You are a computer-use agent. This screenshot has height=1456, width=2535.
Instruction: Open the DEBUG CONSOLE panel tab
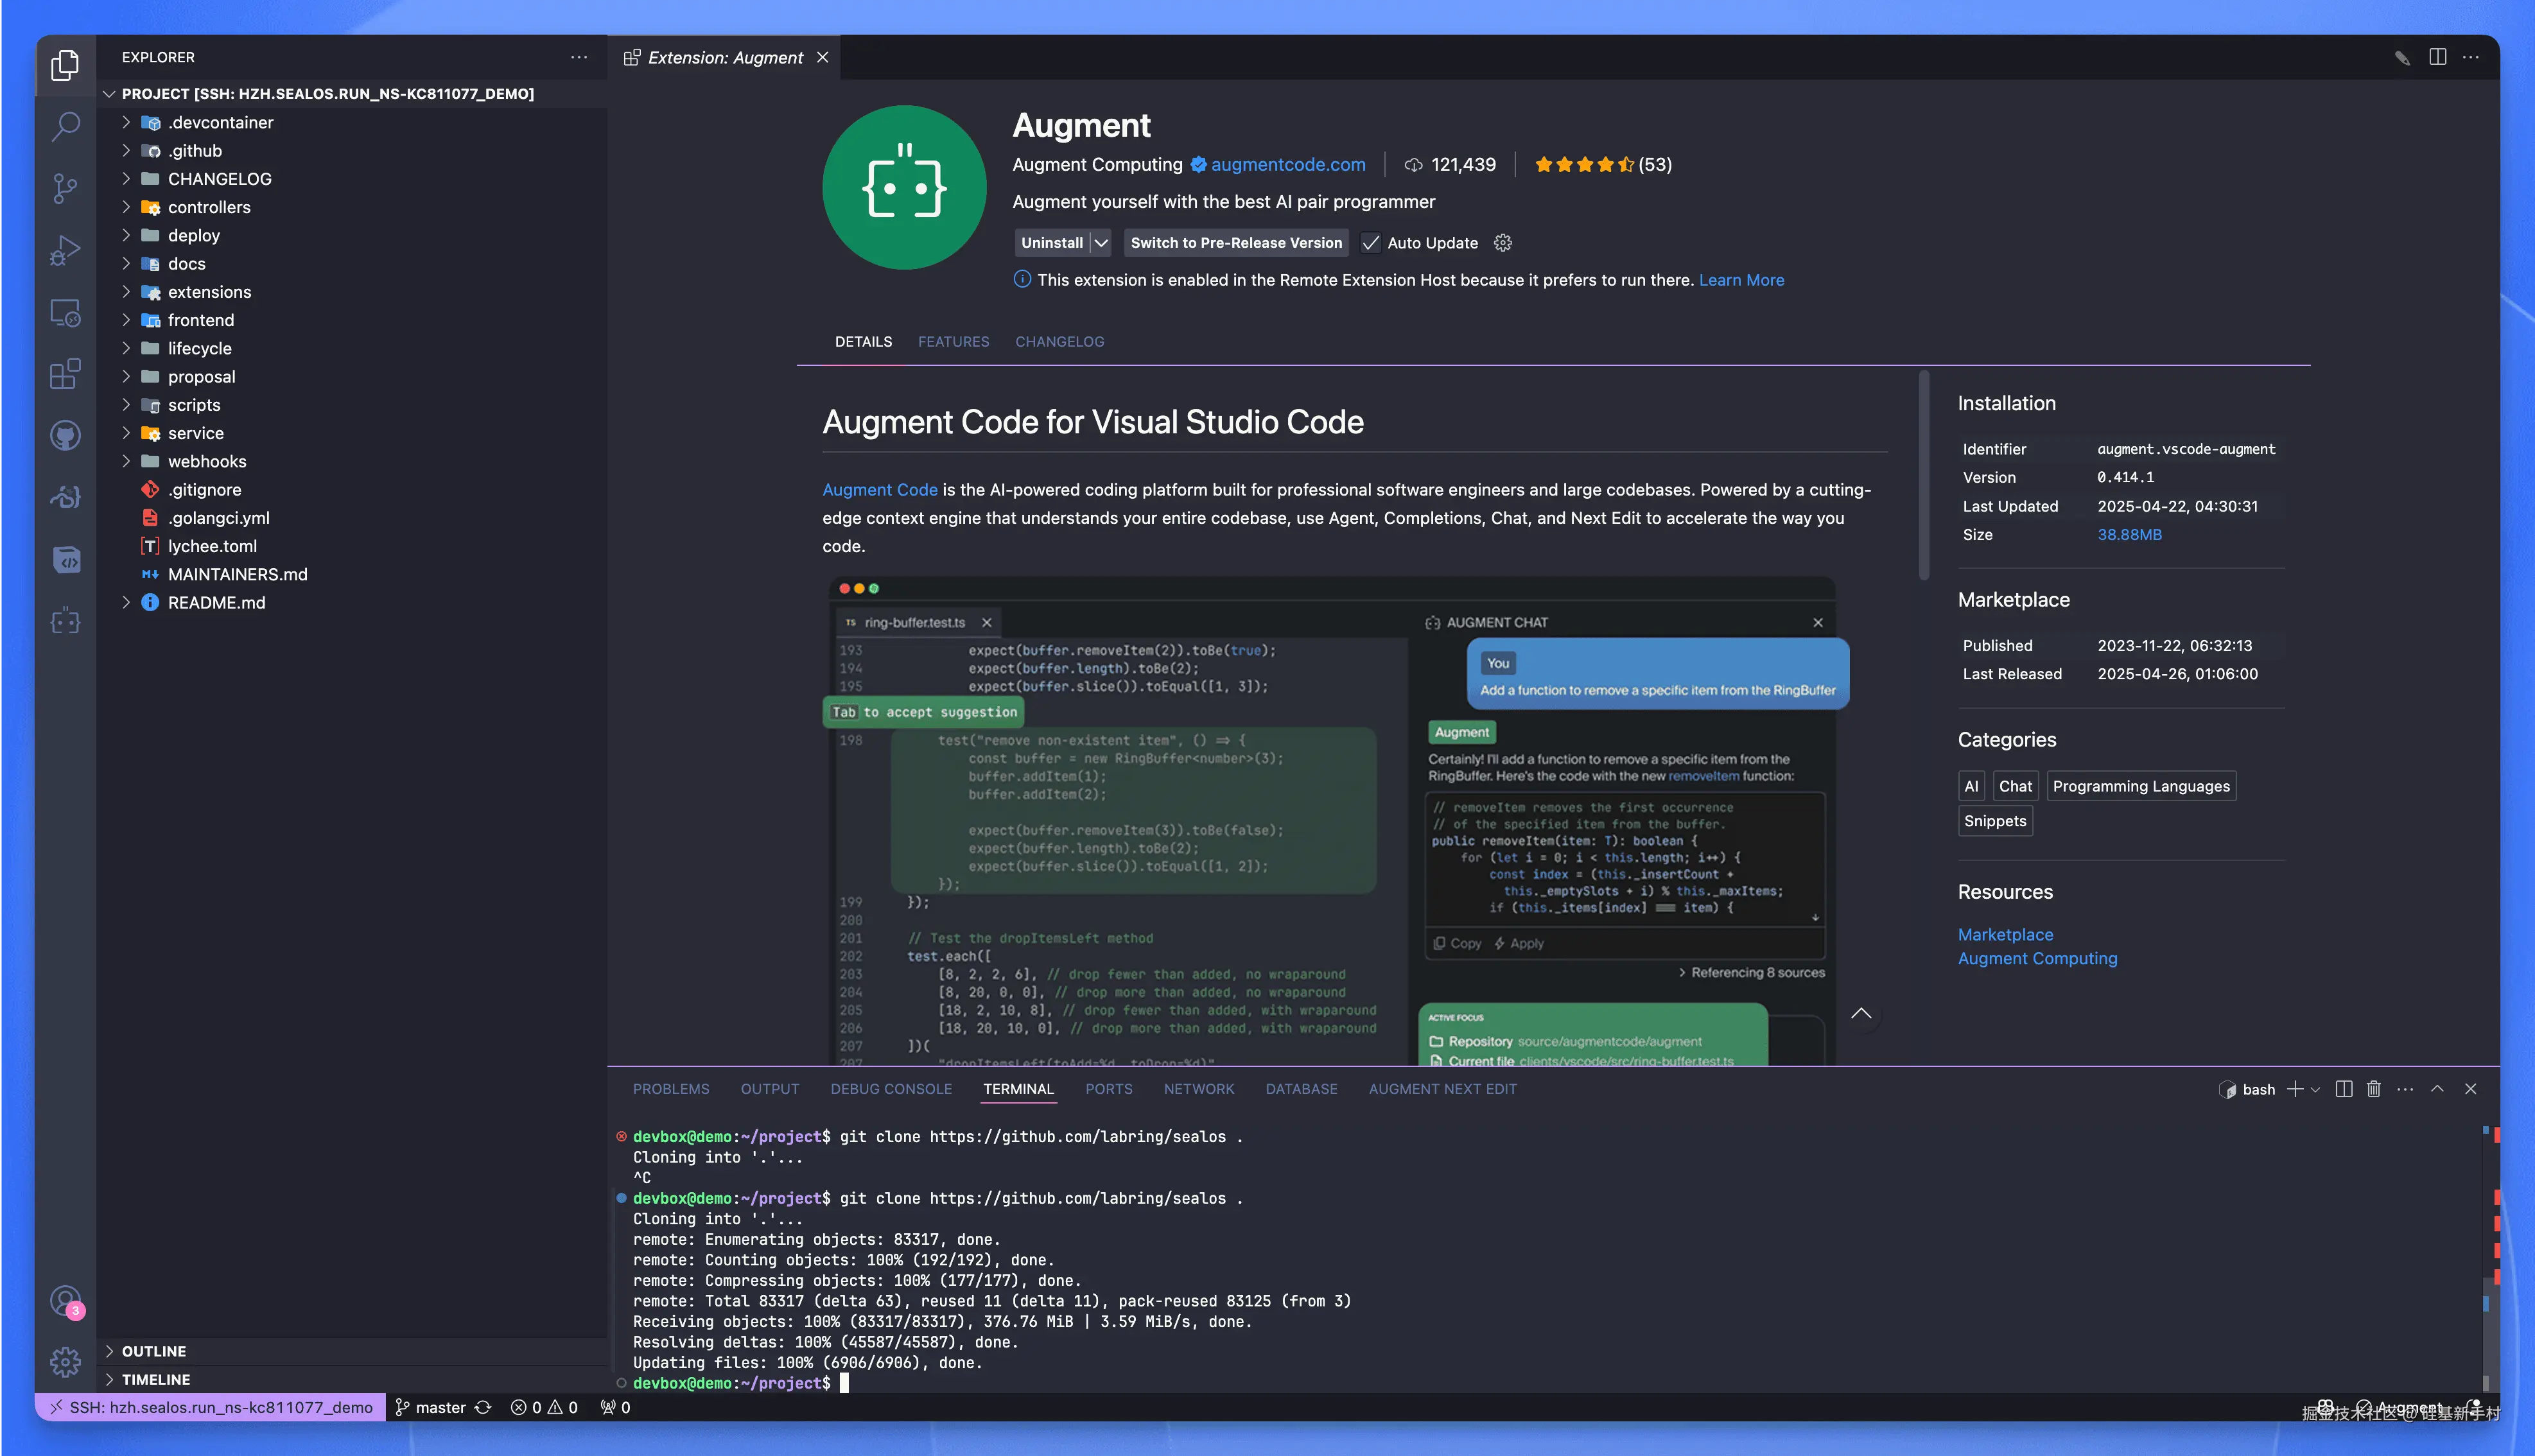coord(890,1089)
